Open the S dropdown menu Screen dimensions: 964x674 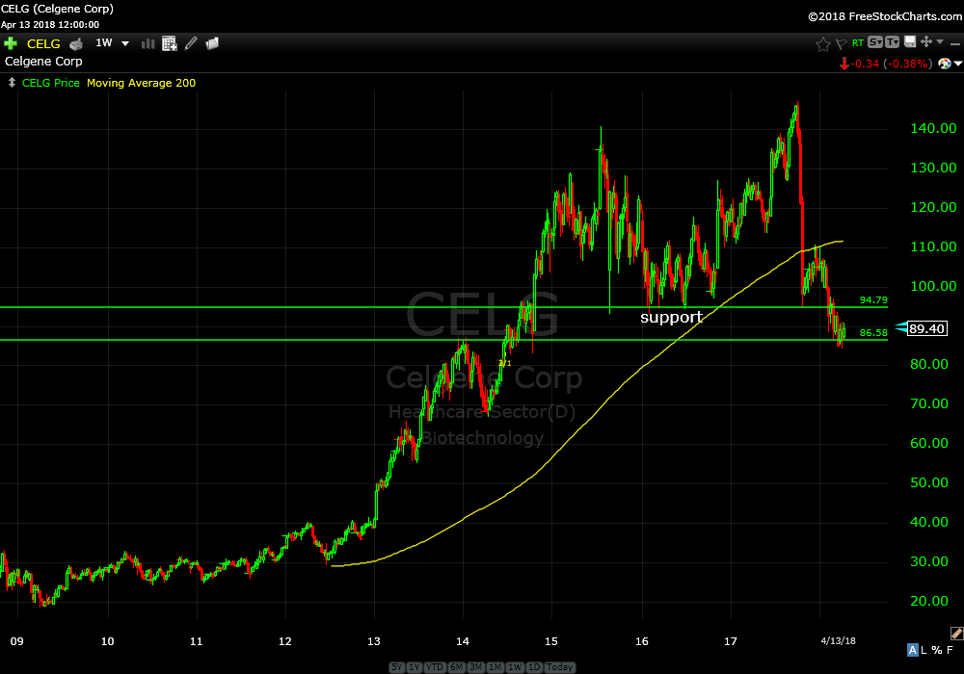coord(874,42)
